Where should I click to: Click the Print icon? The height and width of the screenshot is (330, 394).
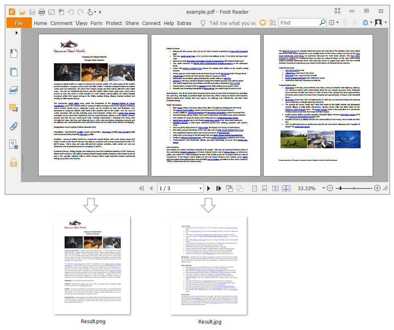(41, 12)
